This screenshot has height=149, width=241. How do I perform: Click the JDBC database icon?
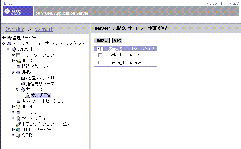[x=18, y=61]
